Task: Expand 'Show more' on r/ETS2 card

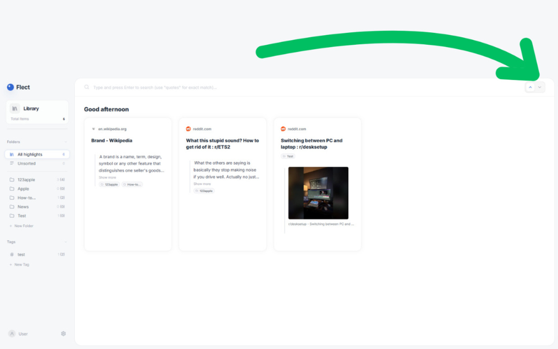Action: (202, 184)
